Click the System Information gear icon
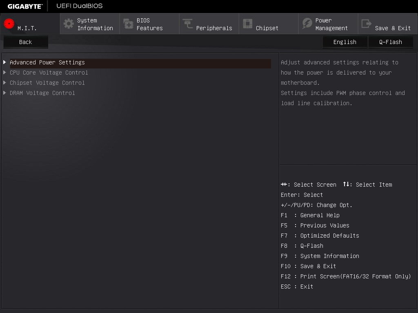The width and height of the screenshot is (418, 313). 69,24
